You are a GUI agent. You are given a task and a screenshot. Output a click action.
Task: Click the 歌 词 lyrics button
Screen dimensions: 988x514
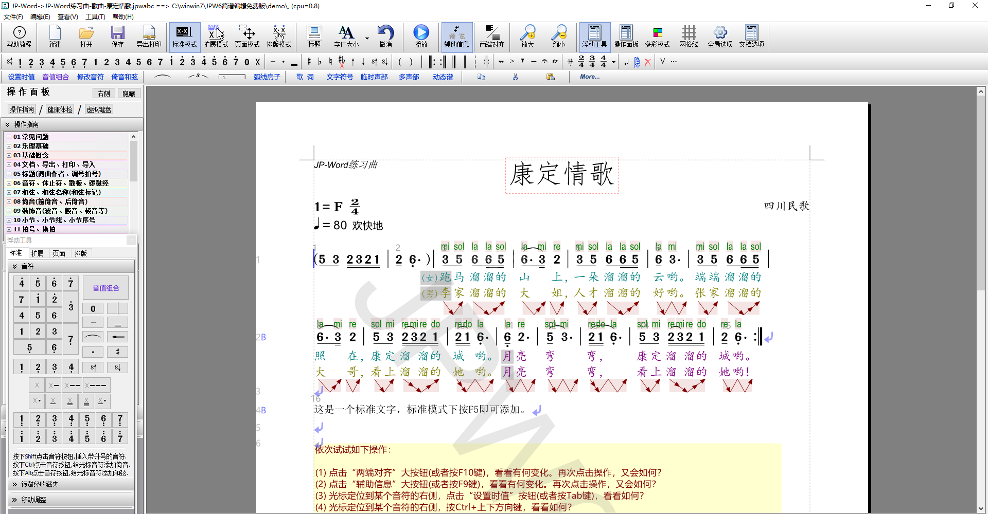click(305, 77)
